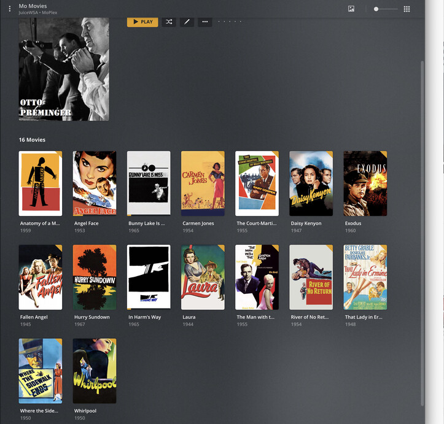Adjust the poster size slider
Viewport: 444px width, 424px height.
(386, 9)
